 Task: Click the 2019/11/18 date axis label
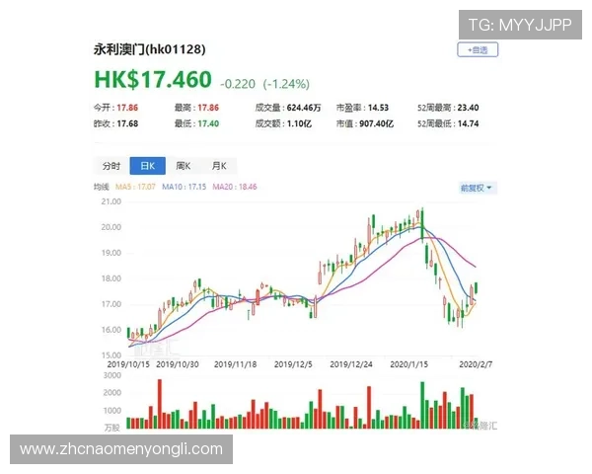pyautogui.click(x=235, y=364)
